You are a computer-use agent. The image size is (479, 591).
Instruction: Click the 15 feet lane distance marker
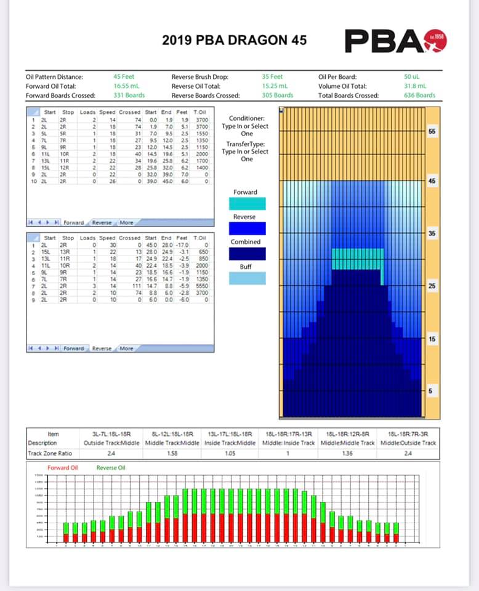click(432, 339)
